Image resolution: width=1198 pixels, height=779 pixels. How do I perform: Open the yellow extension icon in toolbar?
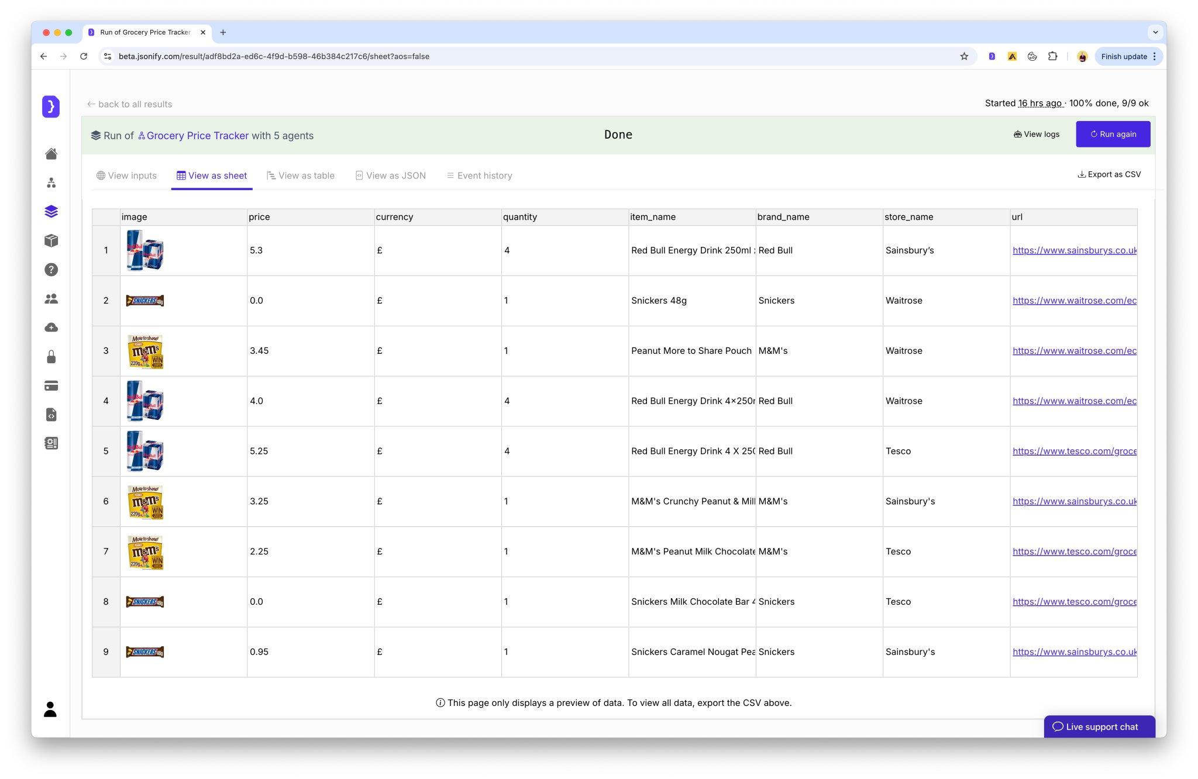(1012, 56)
